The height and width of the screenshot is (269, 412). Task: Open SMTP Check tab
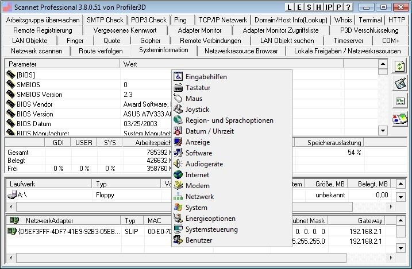point(105,20)
